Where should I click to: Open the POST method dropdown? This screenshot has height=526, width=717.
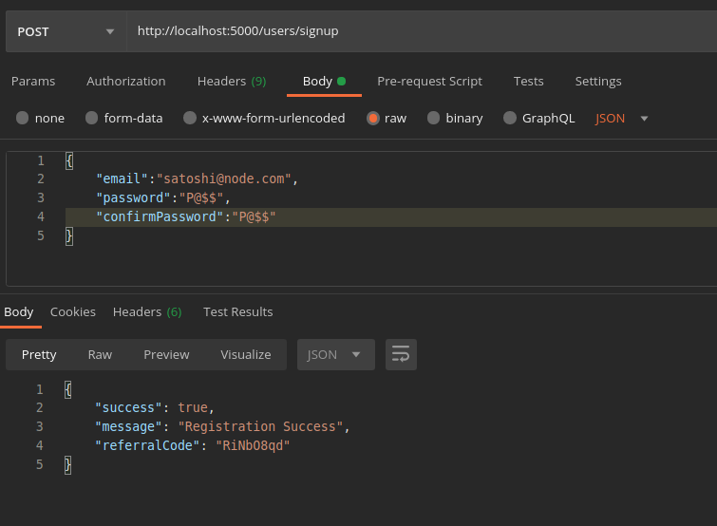point(66,31)
